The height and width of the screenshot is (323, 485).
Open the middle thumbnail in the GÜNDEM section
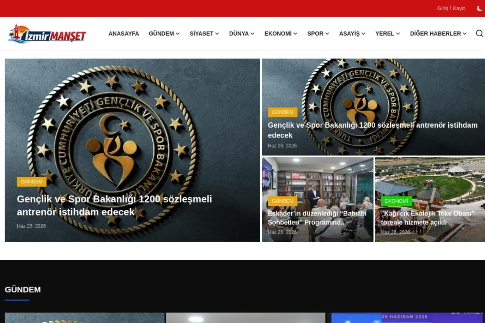[x=246, y=318]
